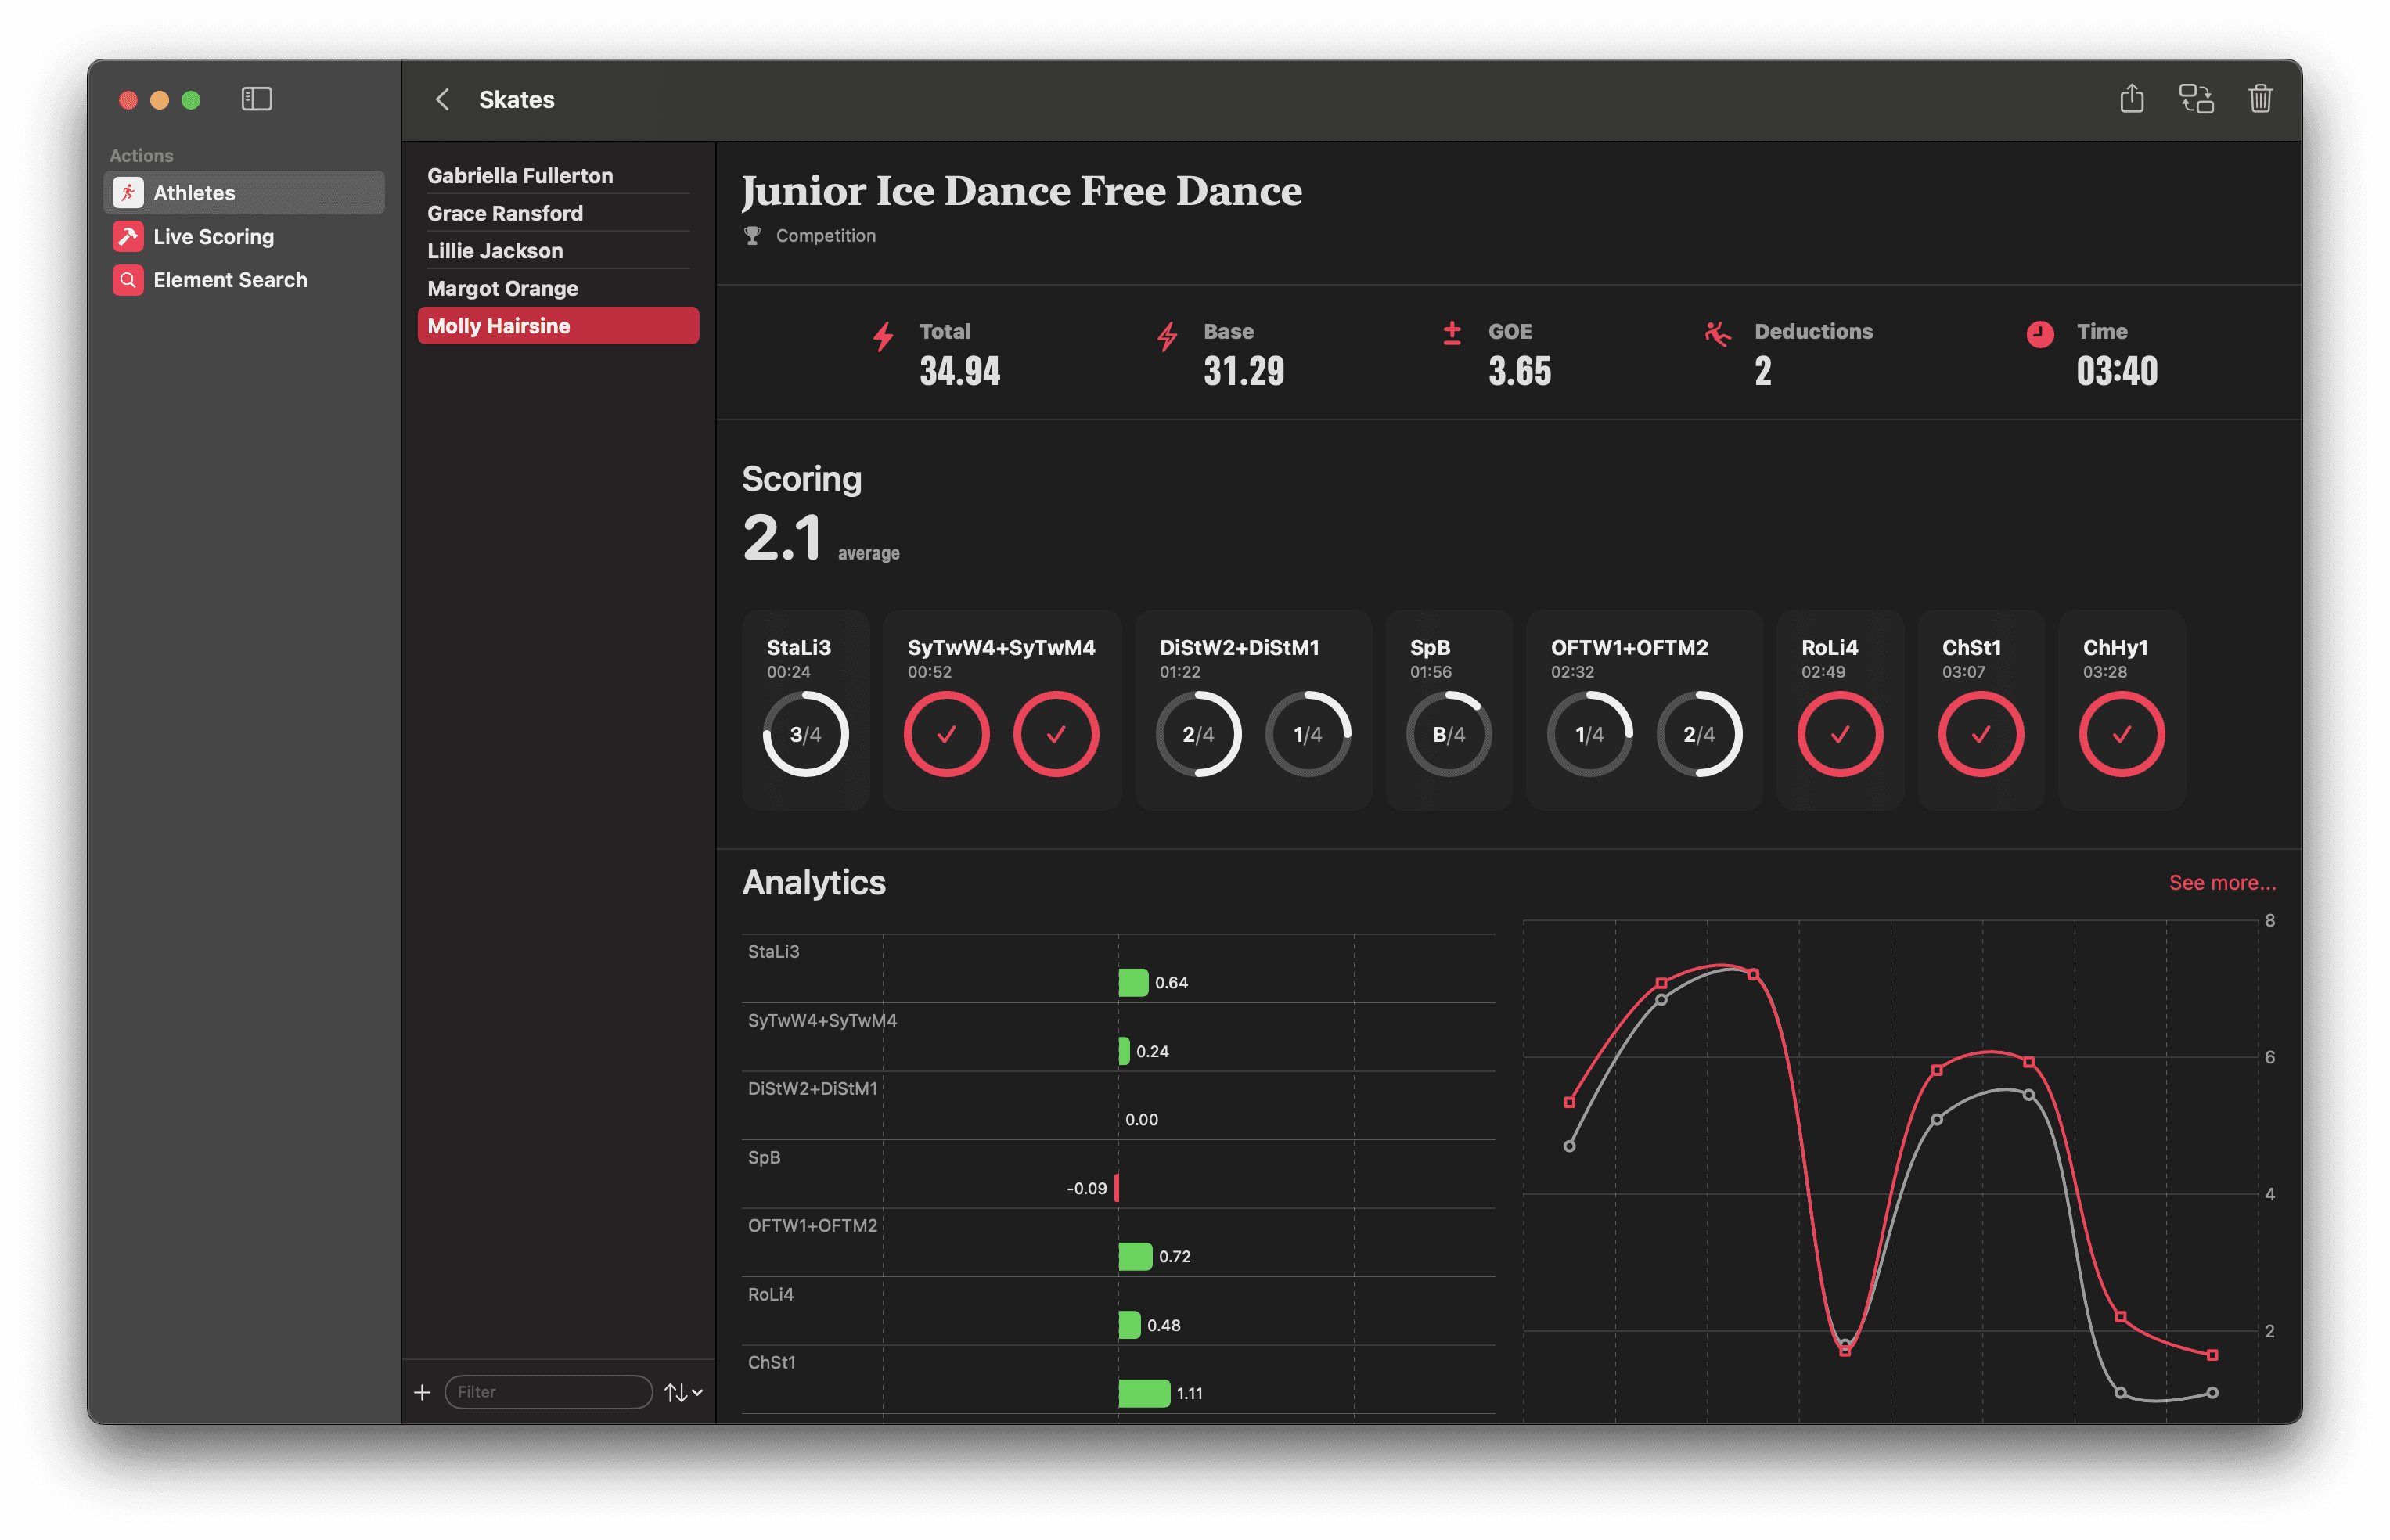Click the Filter input field
The image size is (2390, 1540).
point(548,1392)
